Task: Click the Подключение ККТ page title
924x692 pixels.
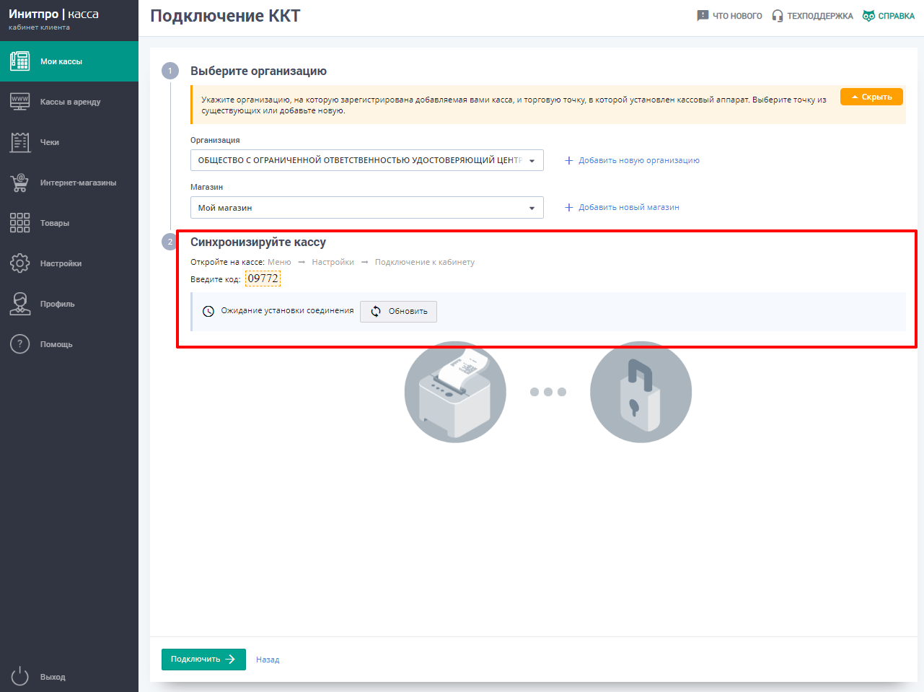Action: 225,16
